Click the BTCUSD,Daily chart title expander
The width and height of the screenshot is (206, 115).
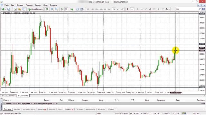click(x=2, y=13)
